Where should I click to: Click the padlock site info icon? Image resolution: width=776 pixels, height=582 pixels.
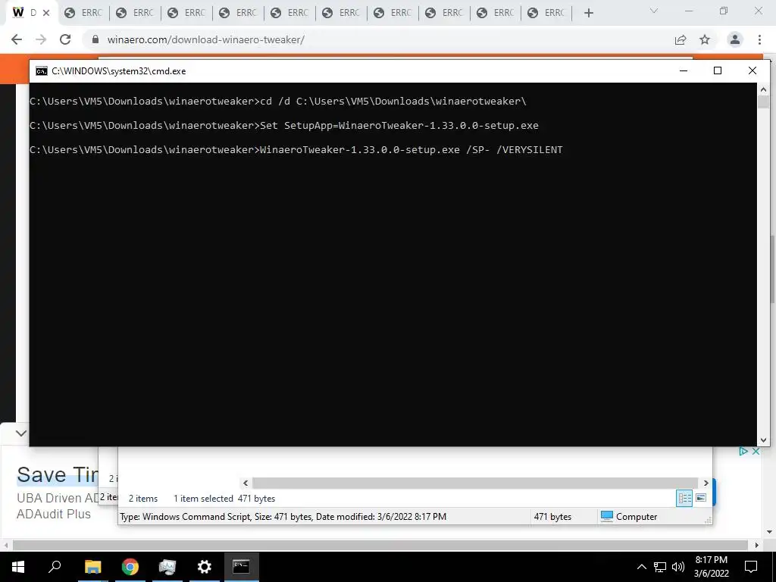95,39
